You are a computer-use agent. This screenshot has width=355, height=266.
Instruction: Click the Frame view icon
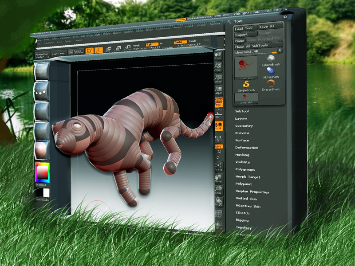[219, 167]
